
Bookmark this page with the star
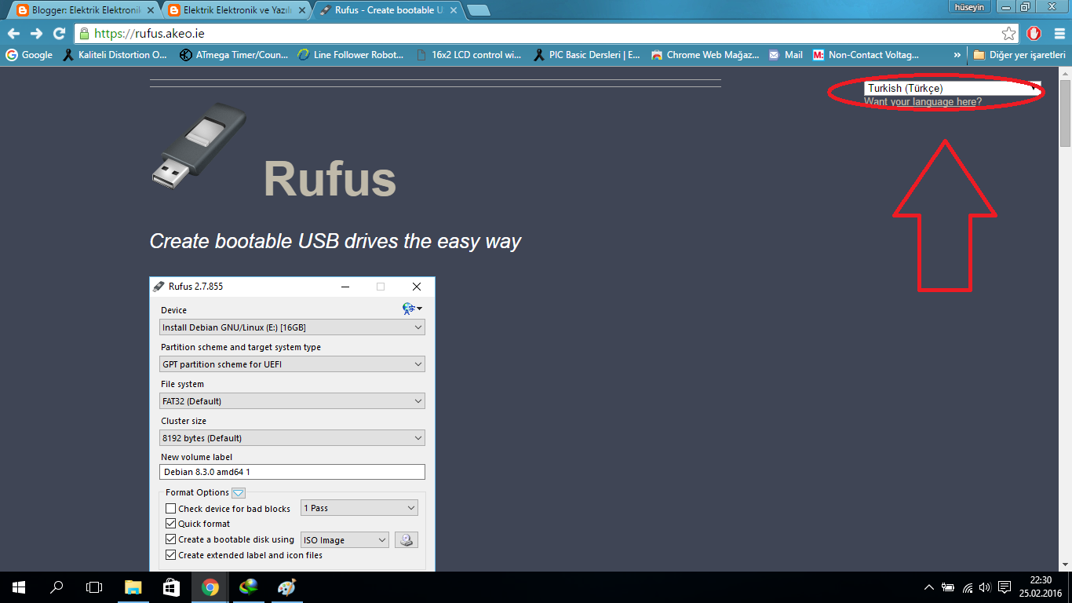point(1009,34)
